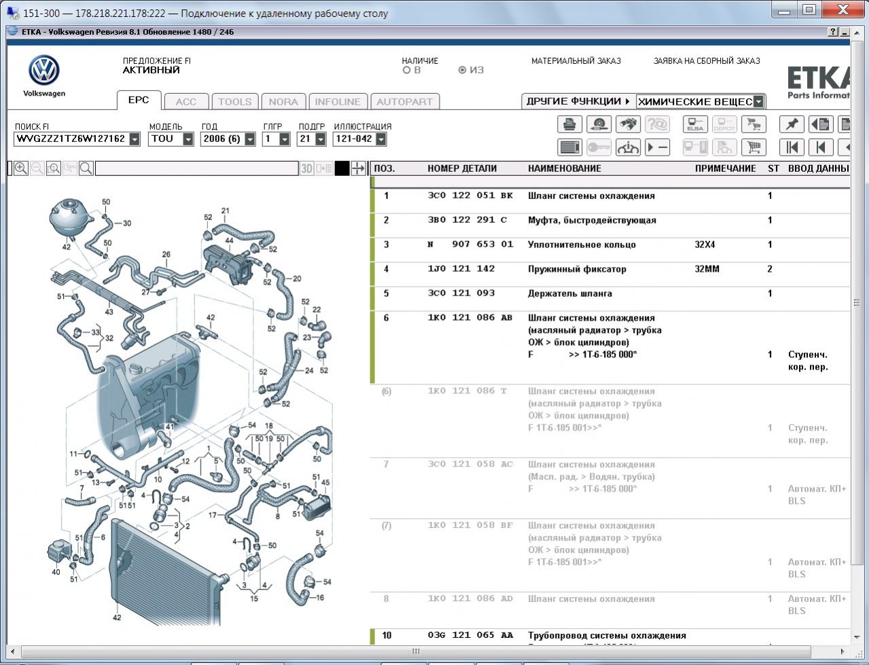This screenshot has height=665, width=869.
Task: Click the parts list vertical scrollbar thumb
Action: click(x=856, y=302)
